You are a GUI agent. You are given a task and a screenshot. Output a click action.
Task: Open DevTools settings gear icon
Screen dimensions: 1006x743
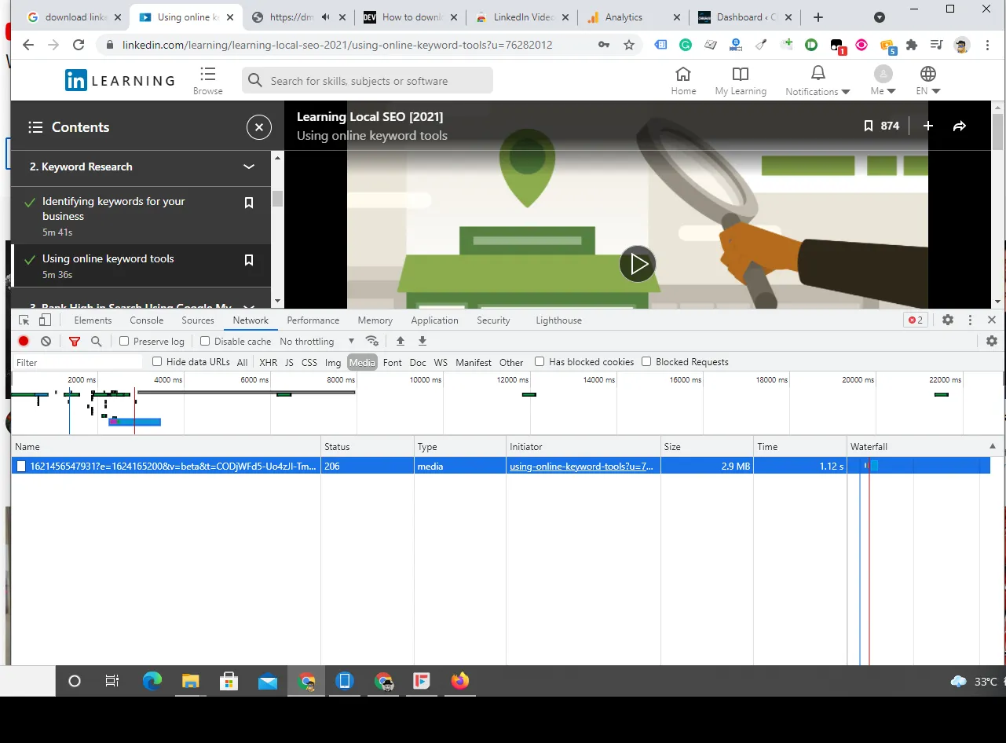pos(948,320)
